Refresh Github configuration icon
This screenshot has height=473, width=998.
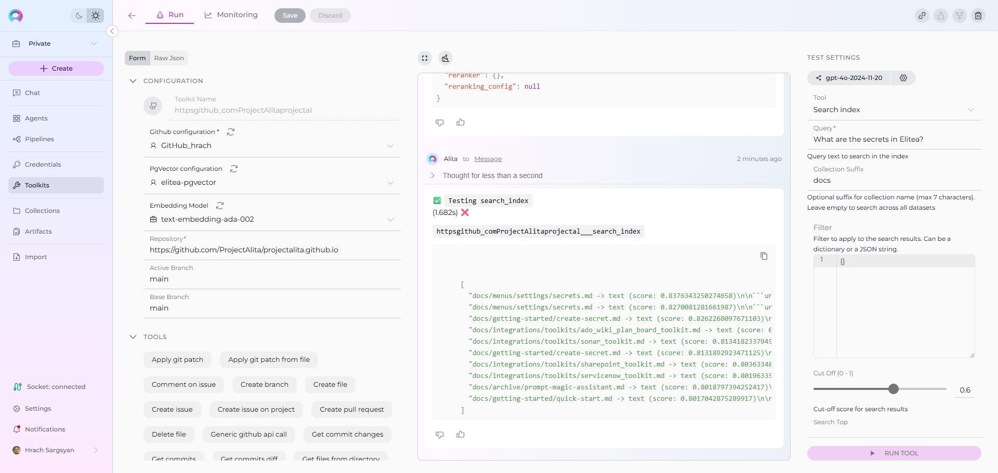tap(231, 132)
